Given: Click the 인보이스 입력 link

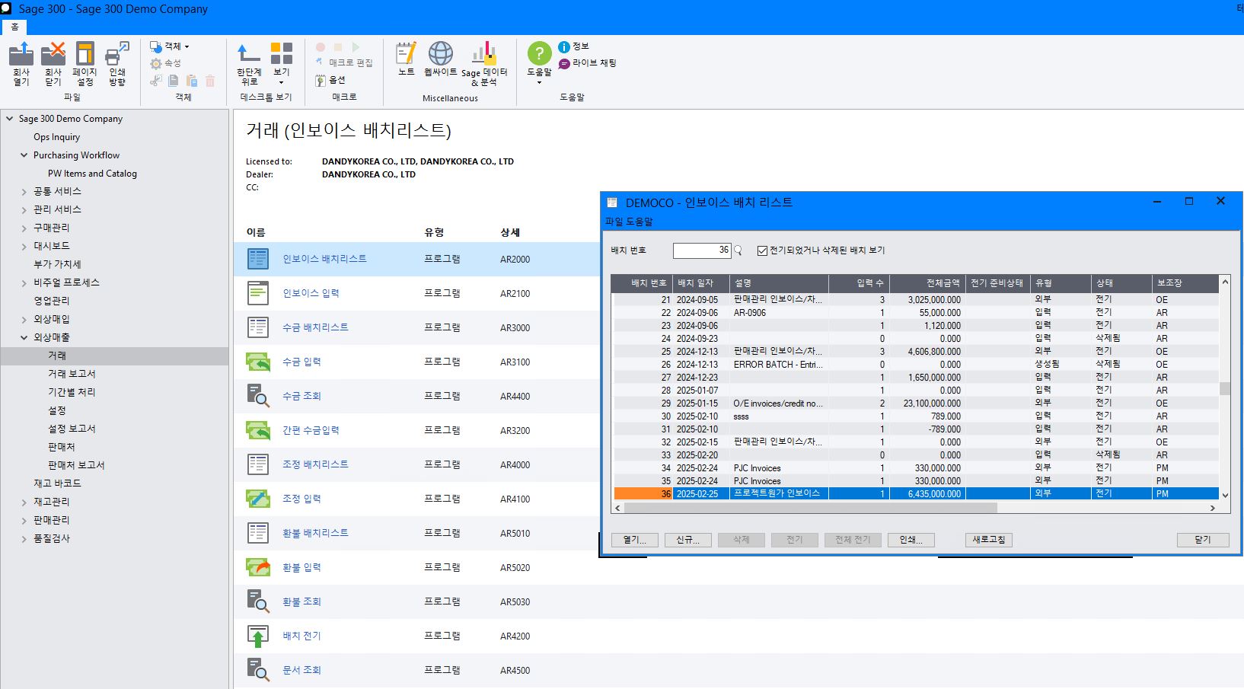Looking at the screenshot, I should point(311,293).
